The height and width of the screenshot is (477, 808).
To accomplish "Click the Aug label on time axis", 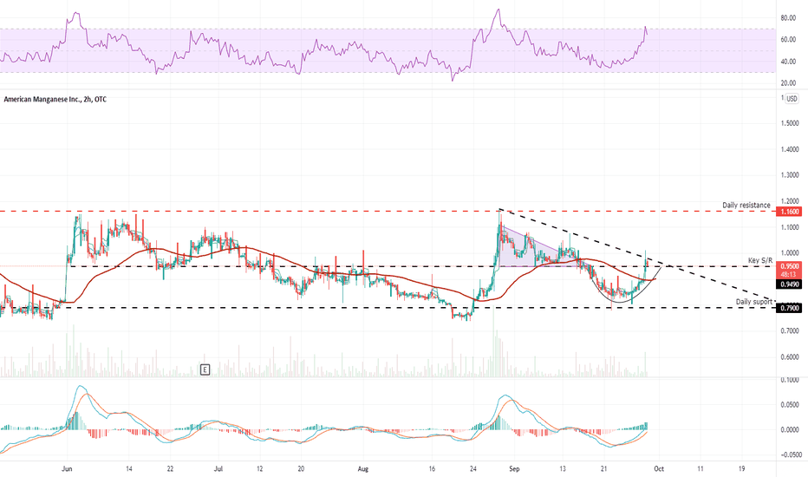I will tap(363, 468).
